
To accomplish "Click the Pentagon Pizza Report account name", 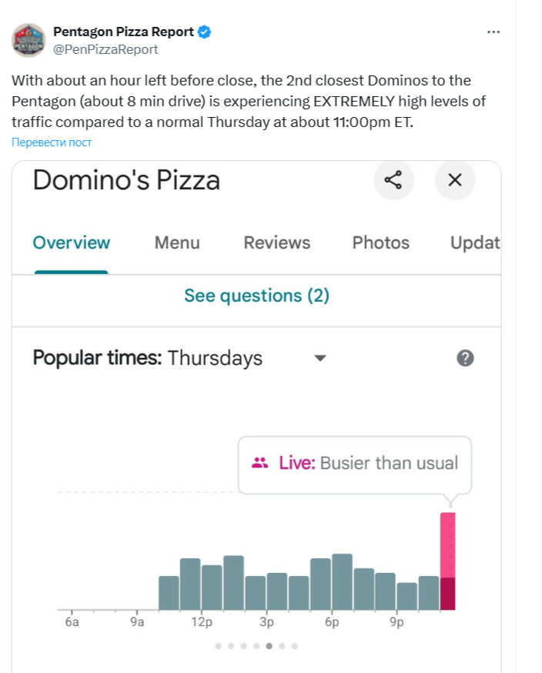I will pyautogui.click(x=123, y=32).
